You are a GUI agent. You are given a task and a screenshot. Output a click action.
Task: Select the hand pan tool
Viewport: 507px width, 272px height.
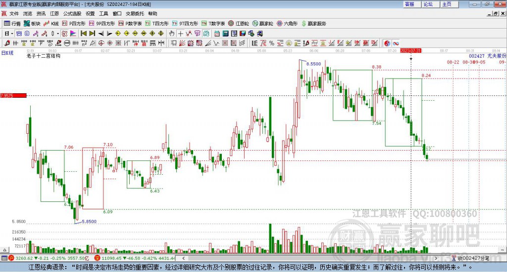[172, 34]
